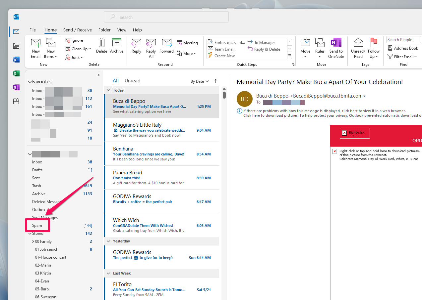Archive the selected message
The height and width of the screenshot is (300, 422).
click(117, 46)
